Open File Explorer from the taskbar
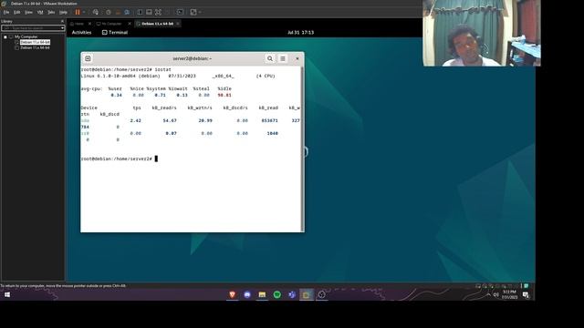The image size is (584, 328). tap(262, 294)
